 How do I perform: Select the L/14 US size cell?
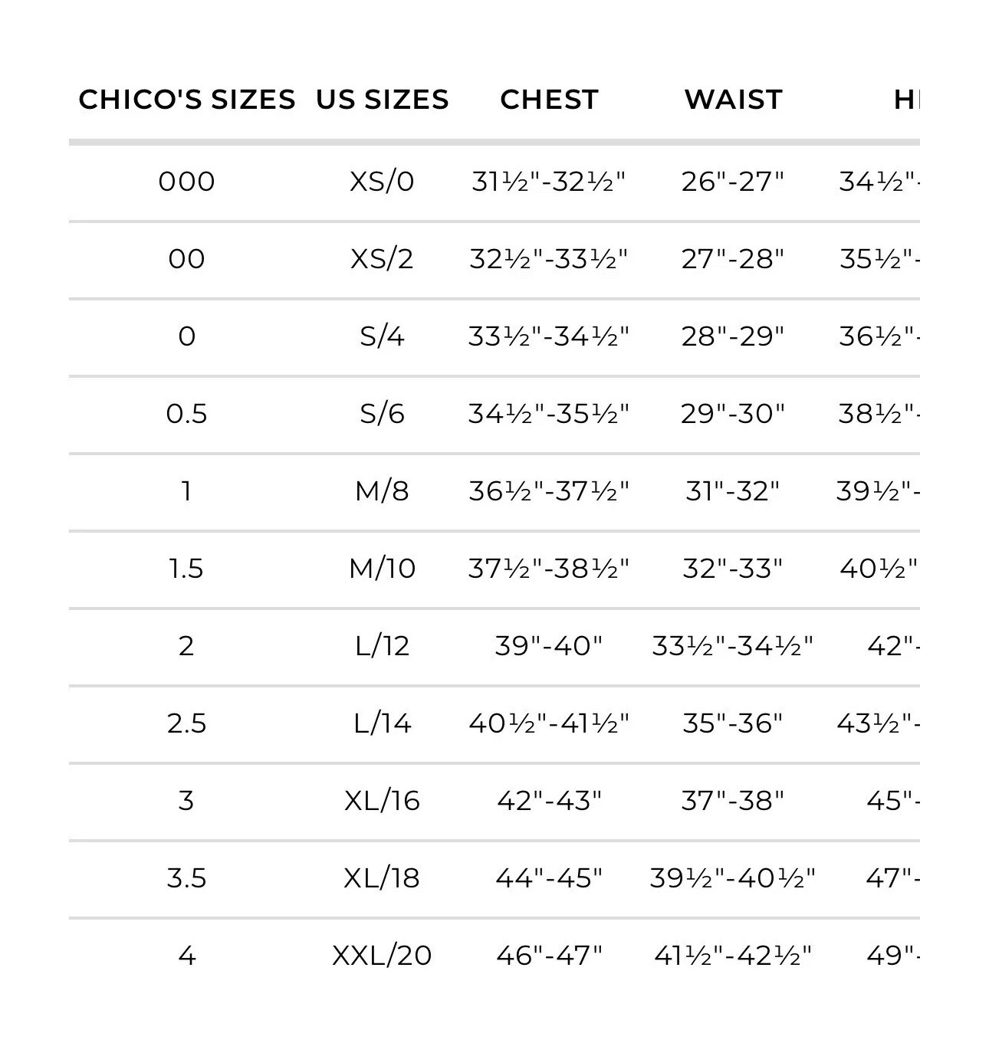(x=382, y=723)
